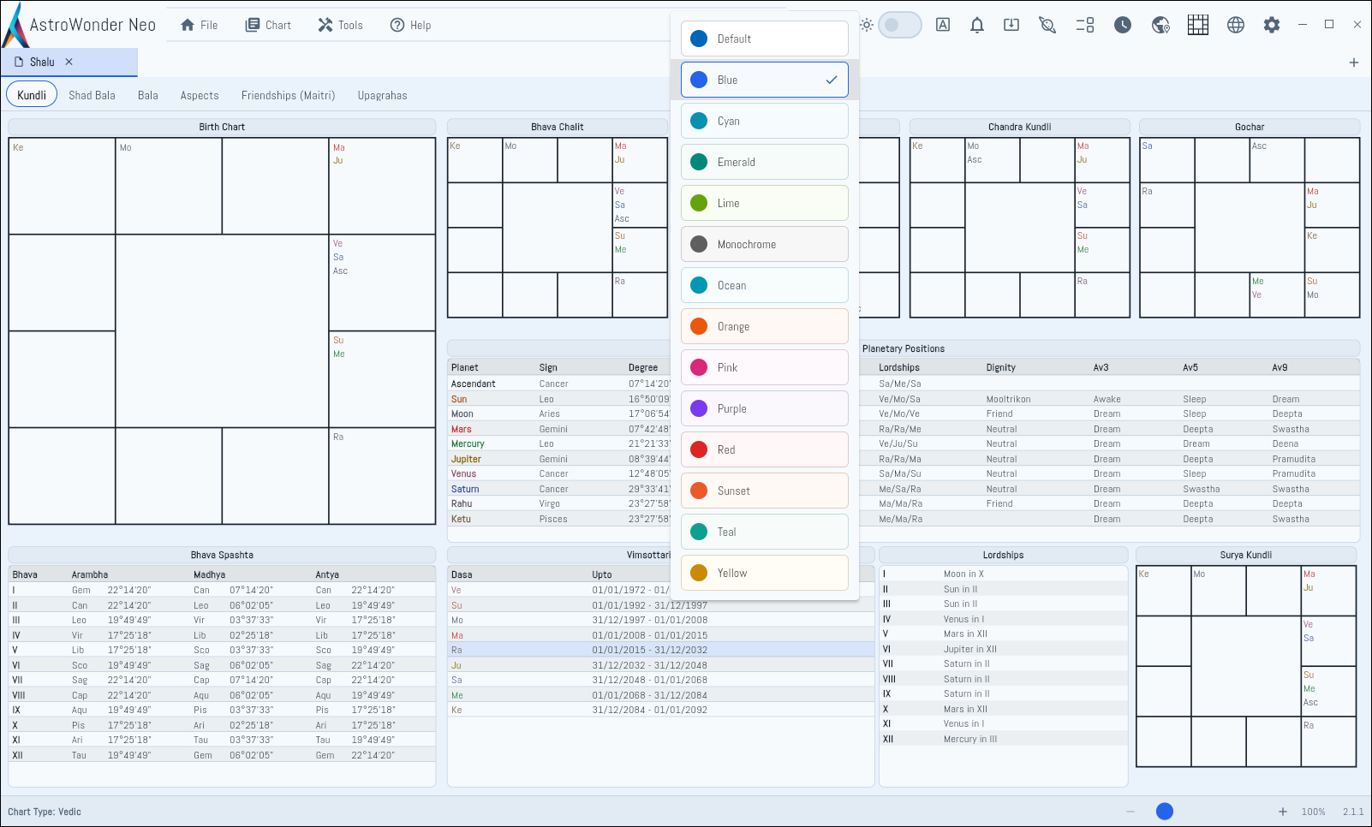Open the Upagrahas tab
The height and width of the screenshot is (827, 1372).
pos(383,95)
